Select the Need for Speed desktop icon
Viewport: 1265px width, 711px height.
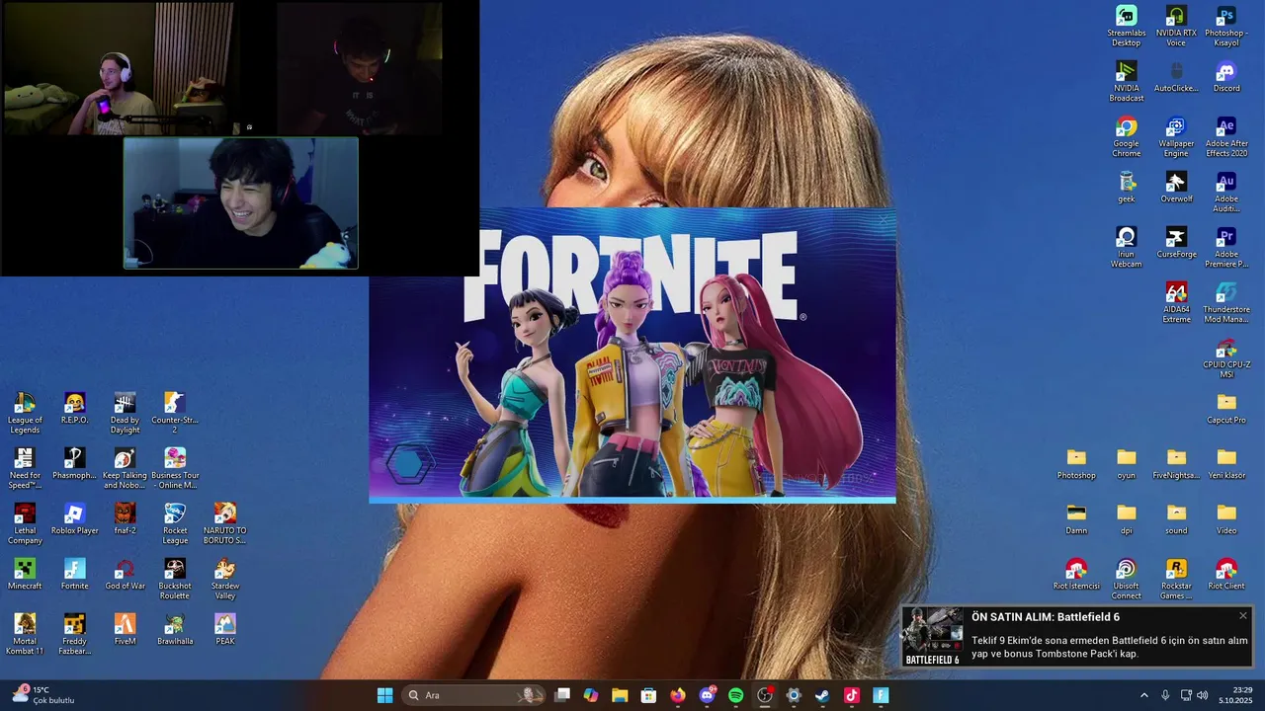(25, 468)
